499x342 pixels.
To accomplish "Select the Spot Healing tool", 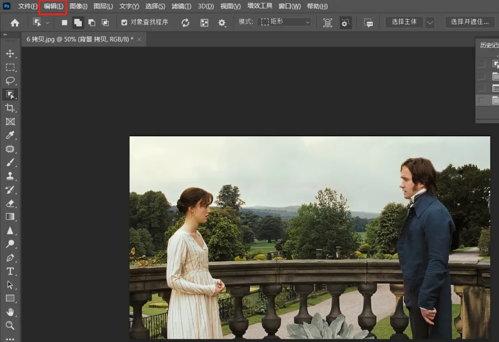I will (x=10, y=149).
